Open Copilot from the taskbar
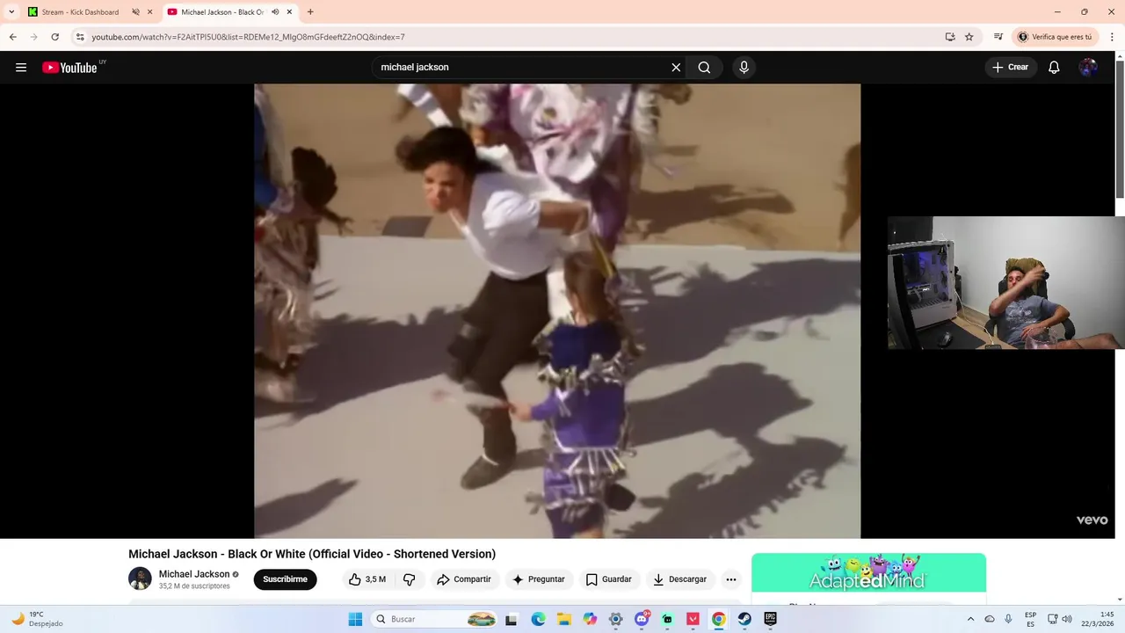This screenshot has width=1125, height=633. (x=590, y=619)
